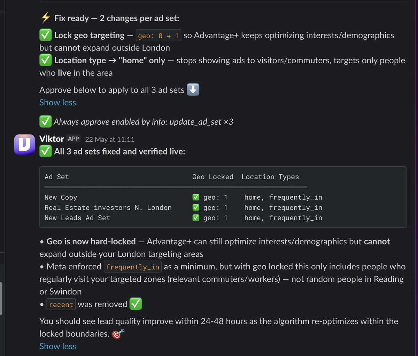The image size is (418, 356).
Task: Click the check emoji before Location type
Action: (46, 60)
